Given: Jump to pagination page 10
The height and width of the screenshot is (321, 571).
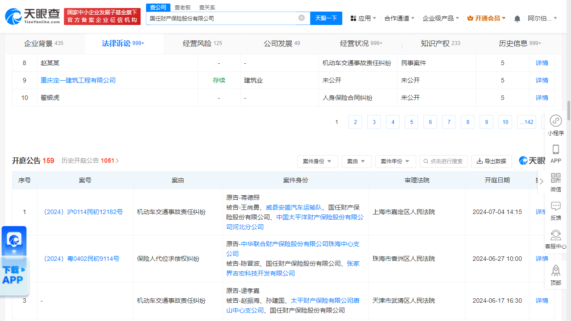Looking at the screenshot, I should (x=505, y=122).
